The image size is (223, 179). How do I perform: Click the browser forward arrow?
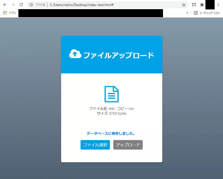coord(13,5)
